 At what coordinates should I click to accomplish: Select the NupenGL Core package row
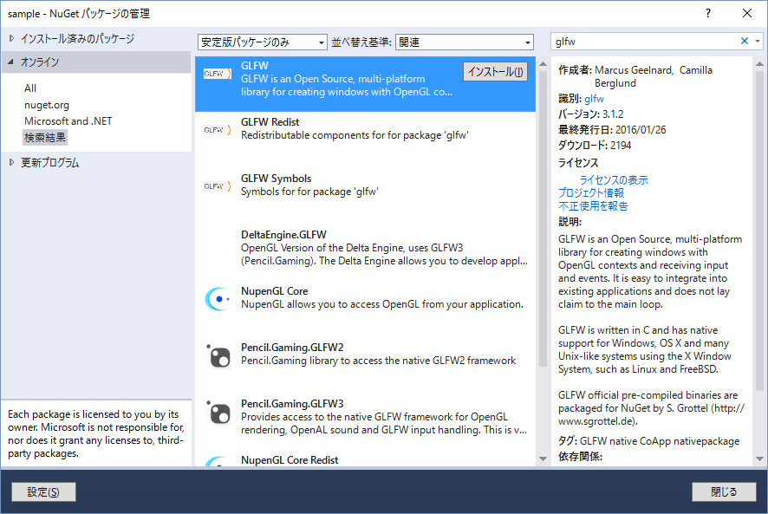(366, 309)
